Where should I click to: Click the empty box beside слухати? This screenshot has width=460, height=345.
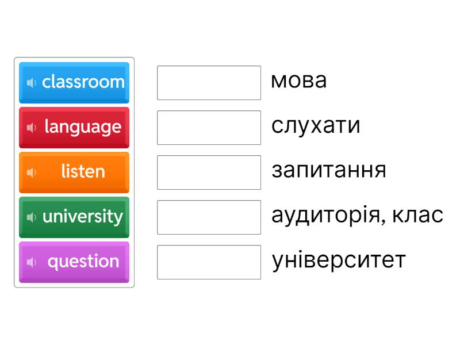click(209, 128)
